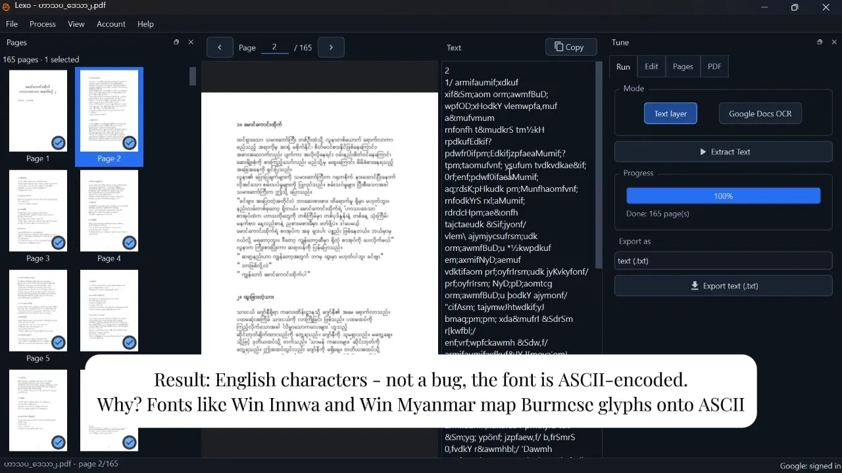Select the Page 4 thumbnail
842x473 pixels.
109,211
